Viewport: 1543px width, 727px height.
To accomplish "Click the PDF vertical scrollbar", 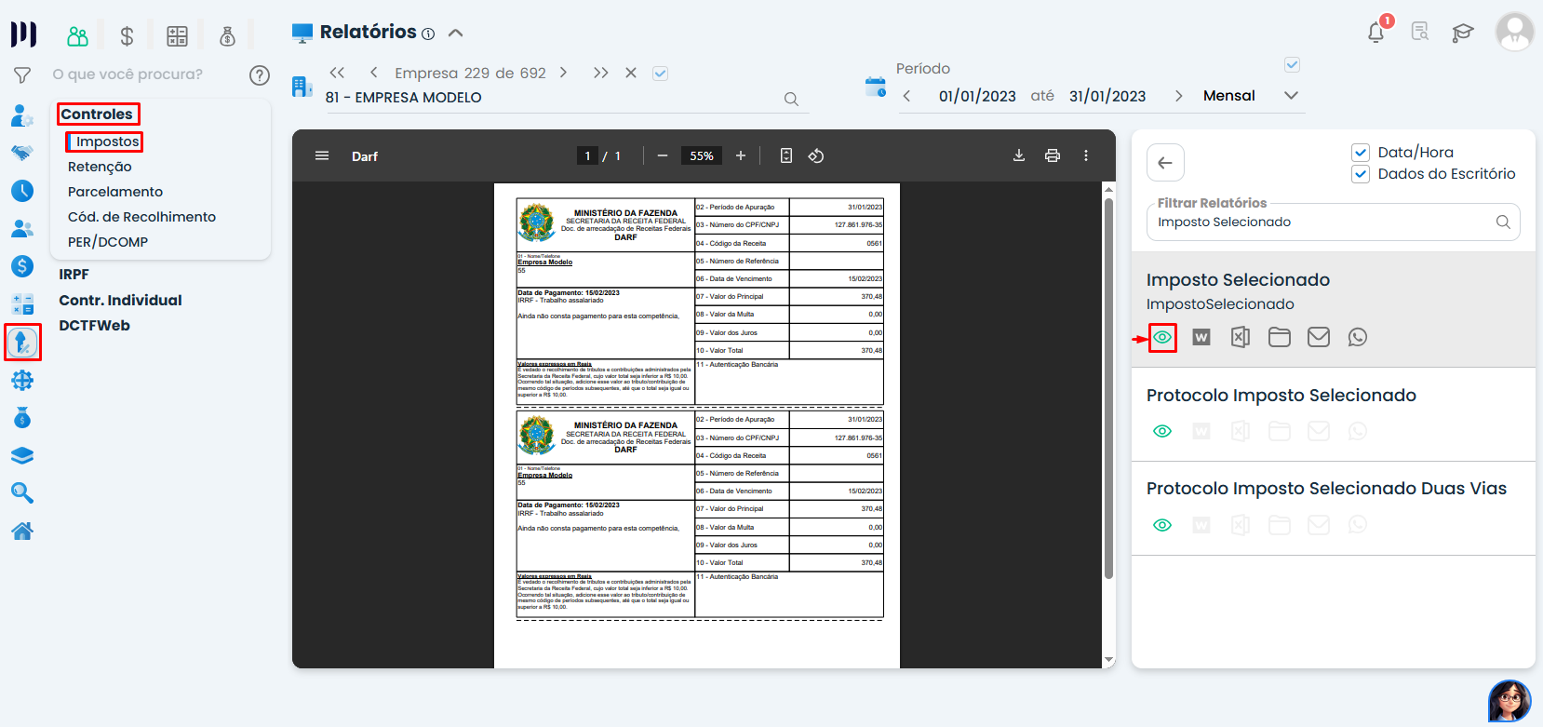I will (x=1108, y=386).
